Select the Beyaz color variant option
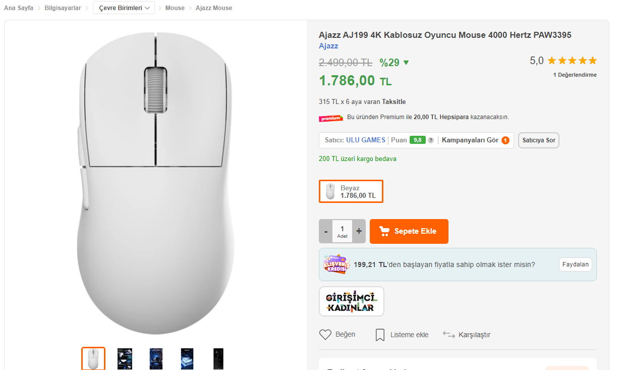 point(351,191)
